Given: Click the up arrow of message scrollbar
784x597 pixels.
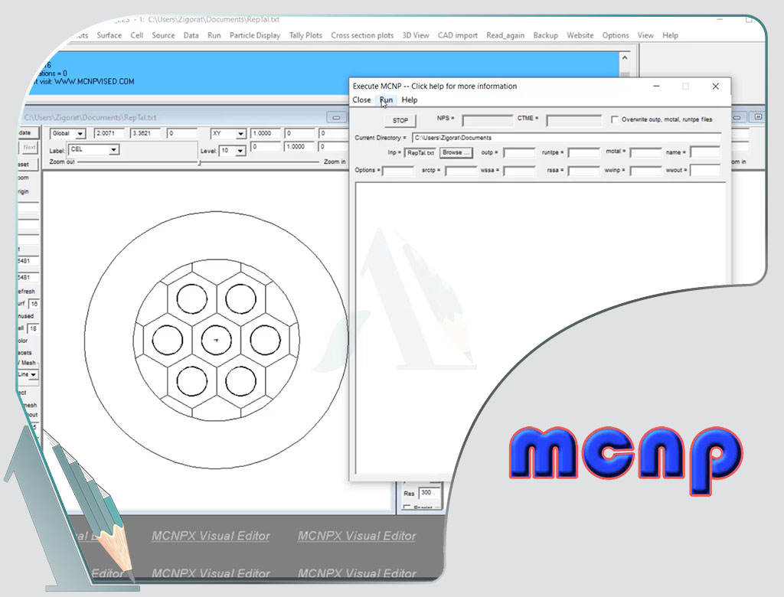Looking at the screenshot, I should pos(625,57).
